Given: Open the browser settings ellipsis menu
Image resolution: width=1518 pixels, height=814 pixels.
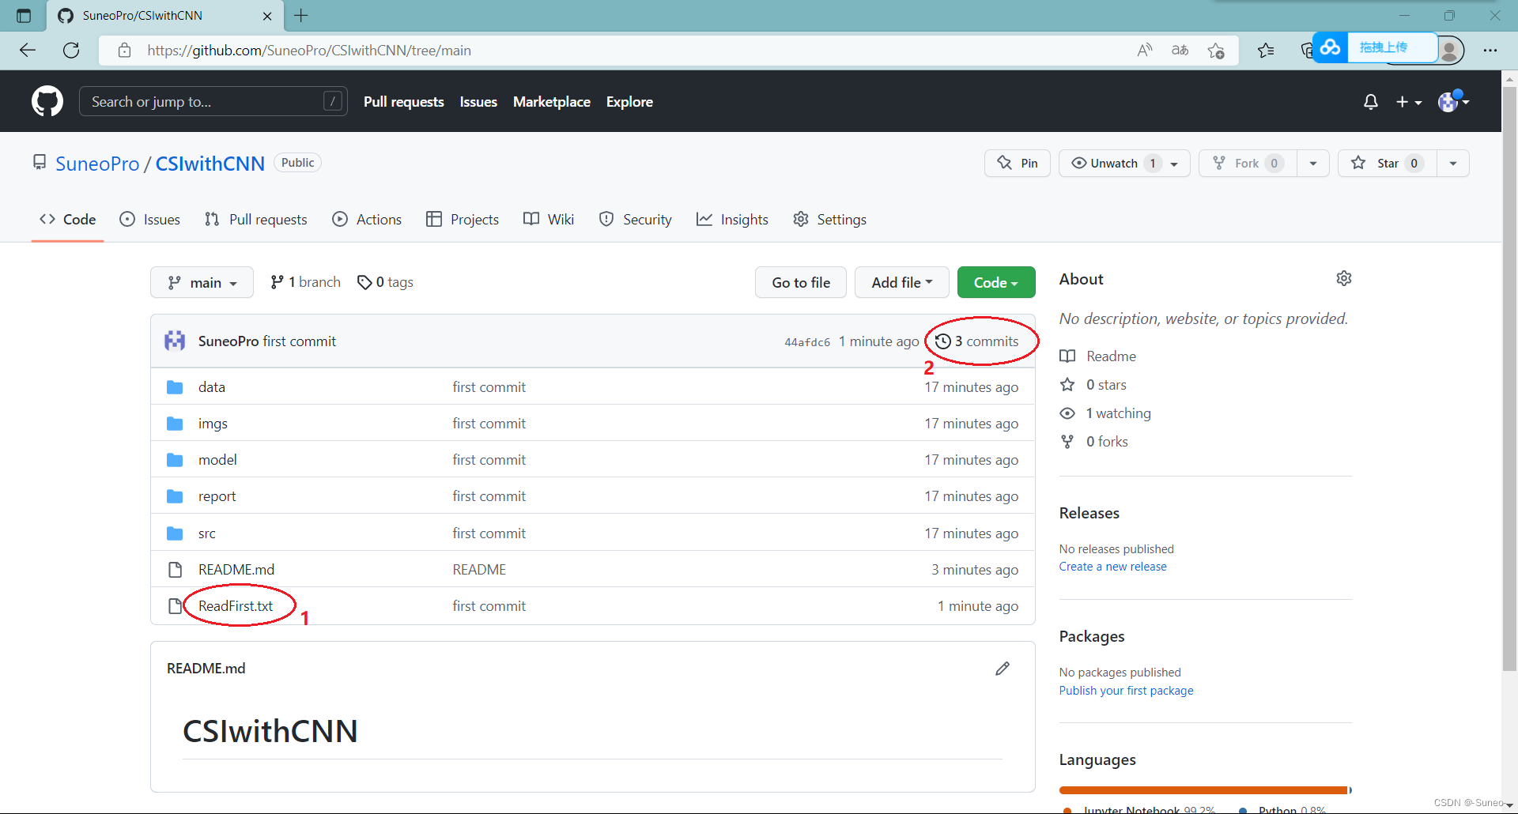Looking at the screenshot, I should pos(1490,51).
